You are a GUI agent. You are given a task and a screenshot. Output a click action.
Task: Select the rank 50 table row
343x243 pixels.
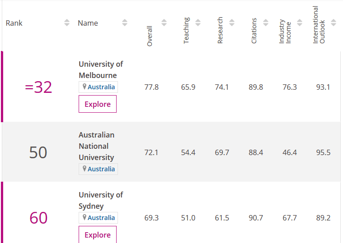point(203,152)
